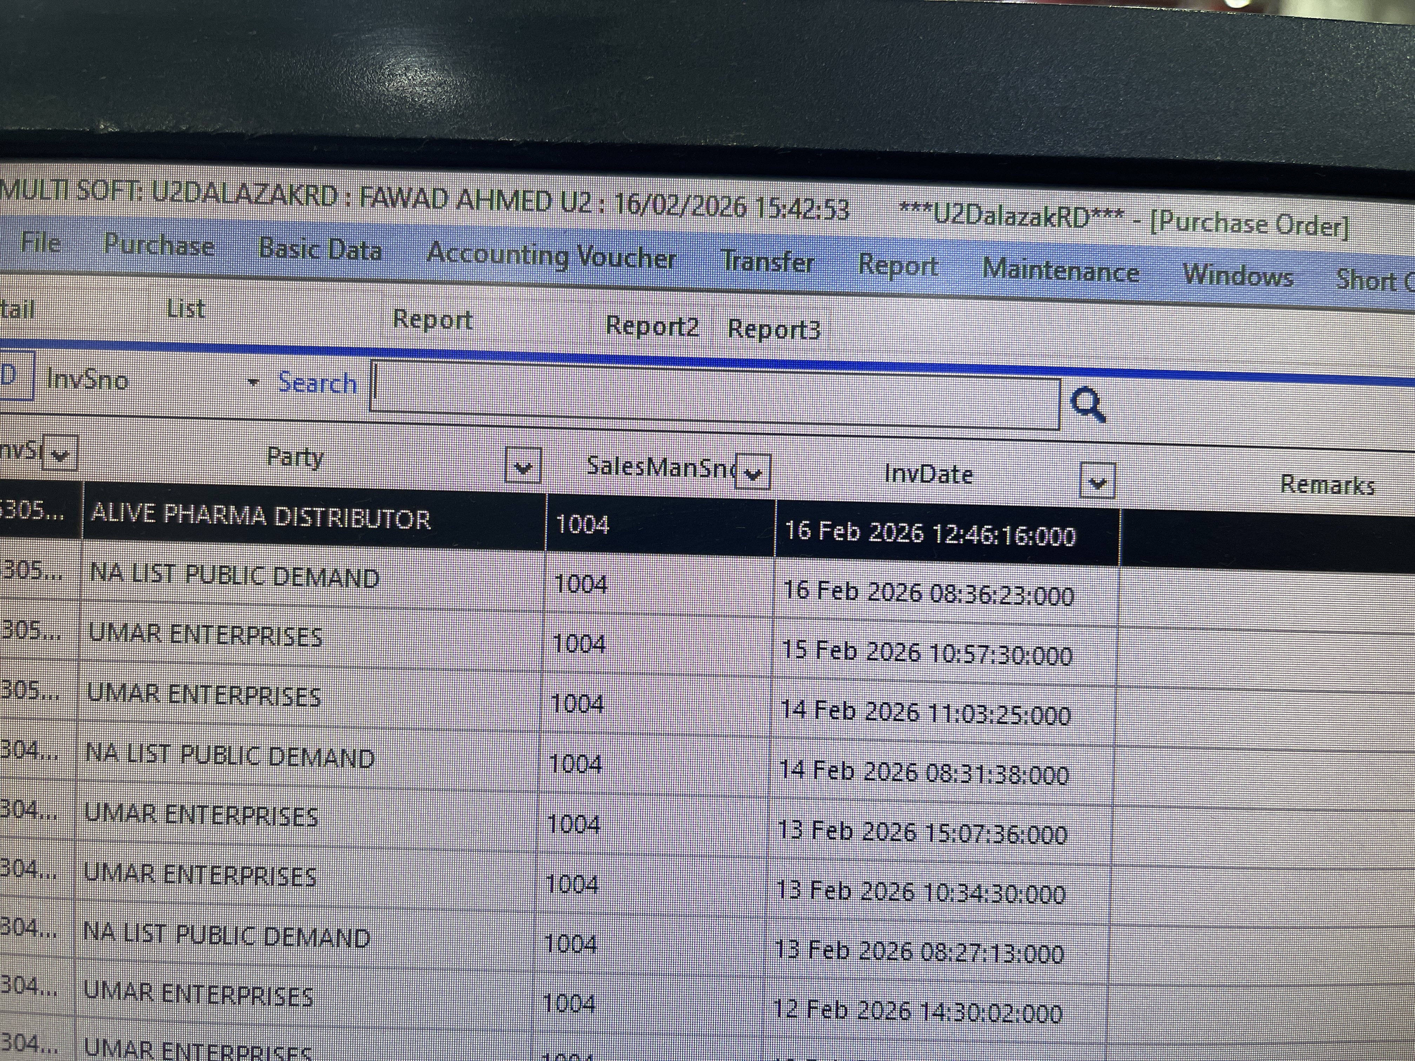
Task: Select the 16 Feb 08:36:23 date cell
Action: click(x=928, y=593)
